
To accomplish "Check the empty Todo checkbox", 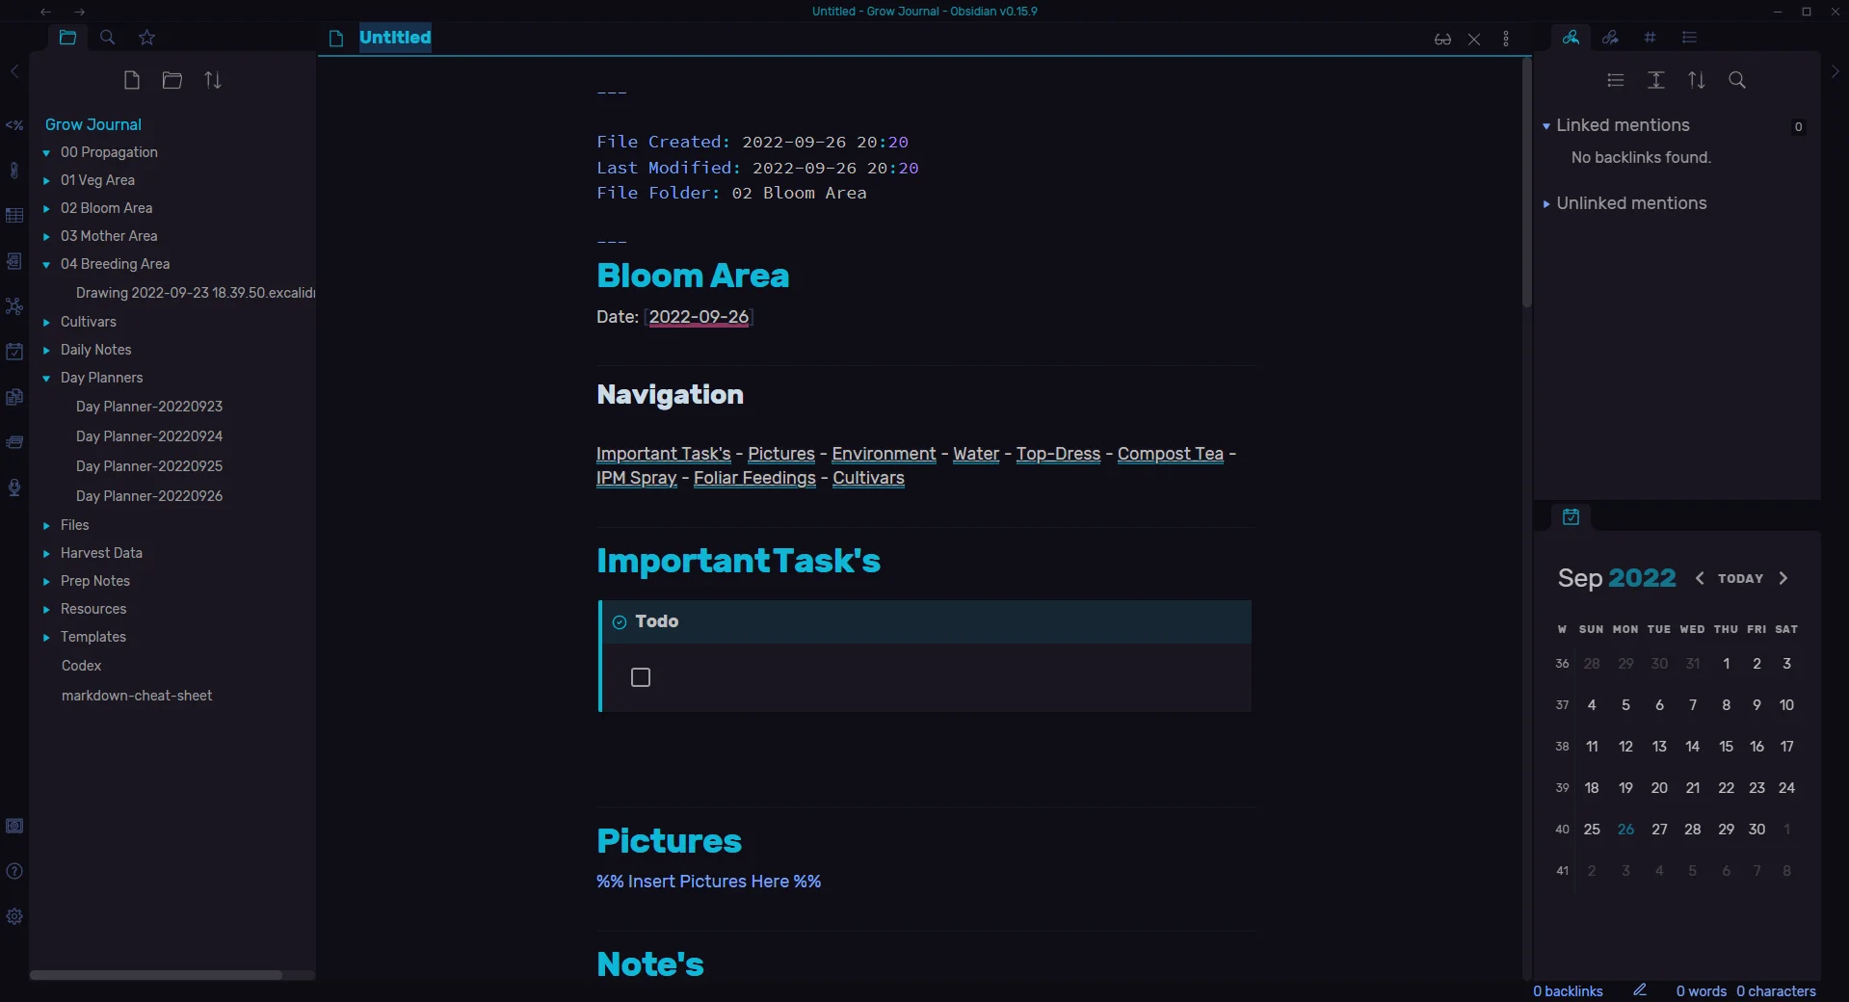I will [x=641, y=677].
